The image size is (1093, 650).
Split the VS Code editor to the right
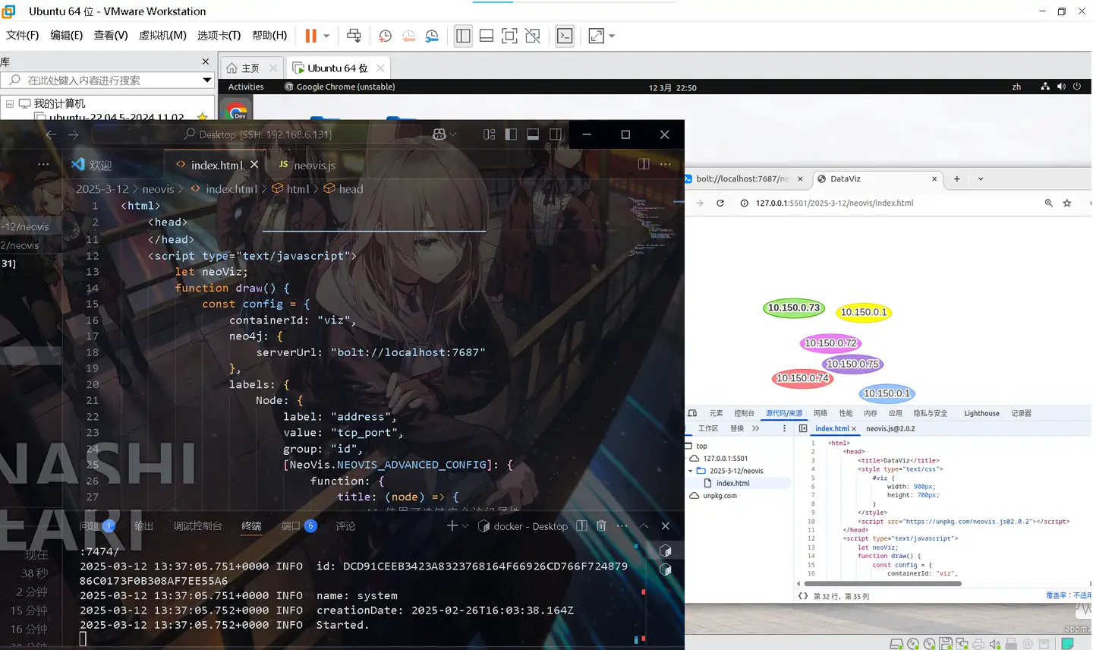[644, 164]
